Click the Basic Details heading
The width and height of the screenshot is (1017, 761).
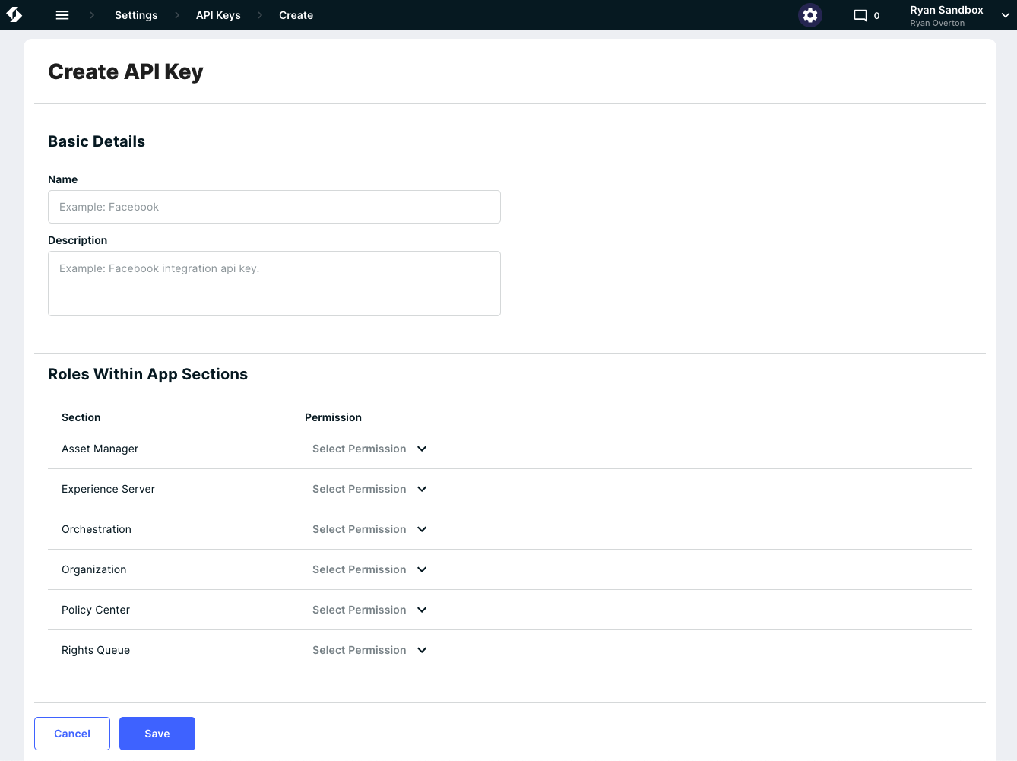[x=97, y=141]
